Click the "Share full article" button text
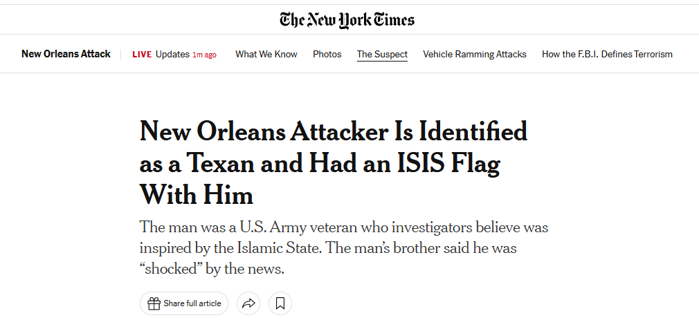This screenshot has height=329, width=699. click(192, 303)
